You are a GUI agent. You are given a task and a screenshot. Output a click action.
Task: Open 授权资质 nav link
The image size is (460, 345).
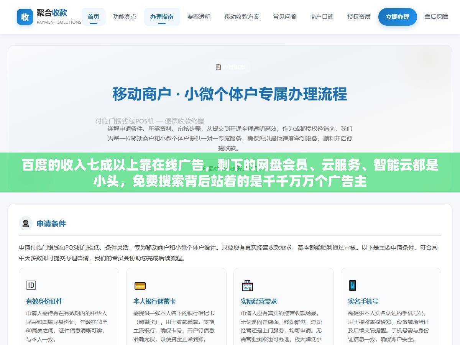(359, 17)
